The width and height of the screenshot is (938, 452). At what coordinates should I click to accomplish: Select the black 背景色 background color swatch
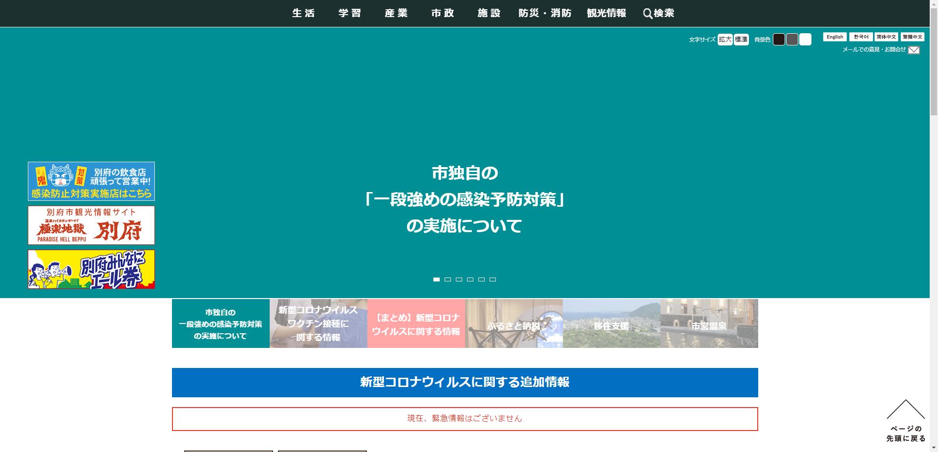click(779, 40)
